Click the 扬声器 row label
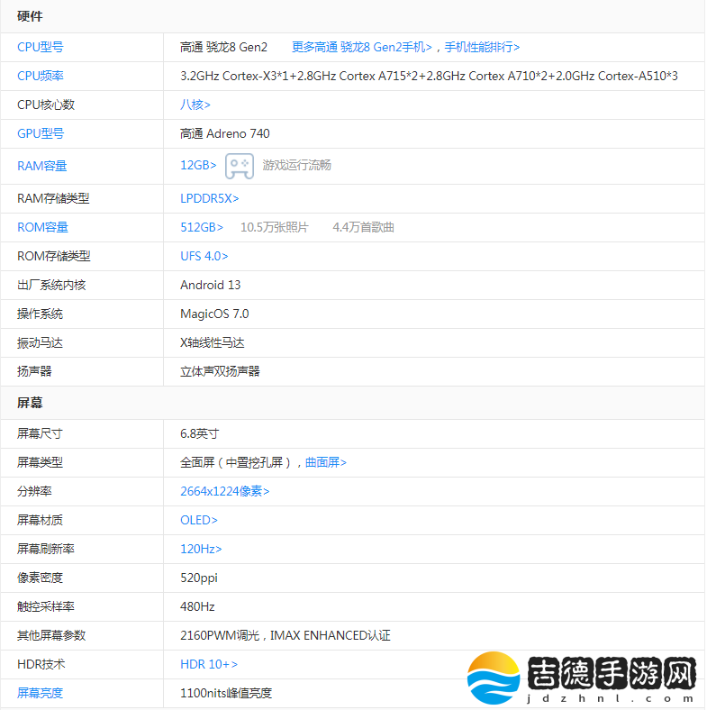 [34, 372]
